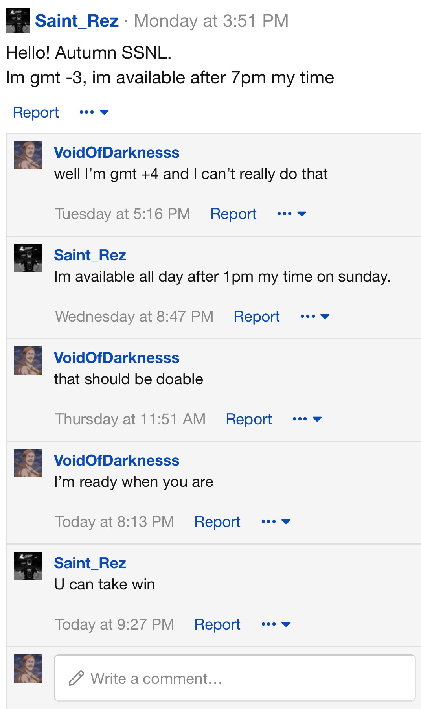Open VoidOfDarknesss profile from the gmt +4 comment
The image size is (421, 709).
(x=116, y=153)
